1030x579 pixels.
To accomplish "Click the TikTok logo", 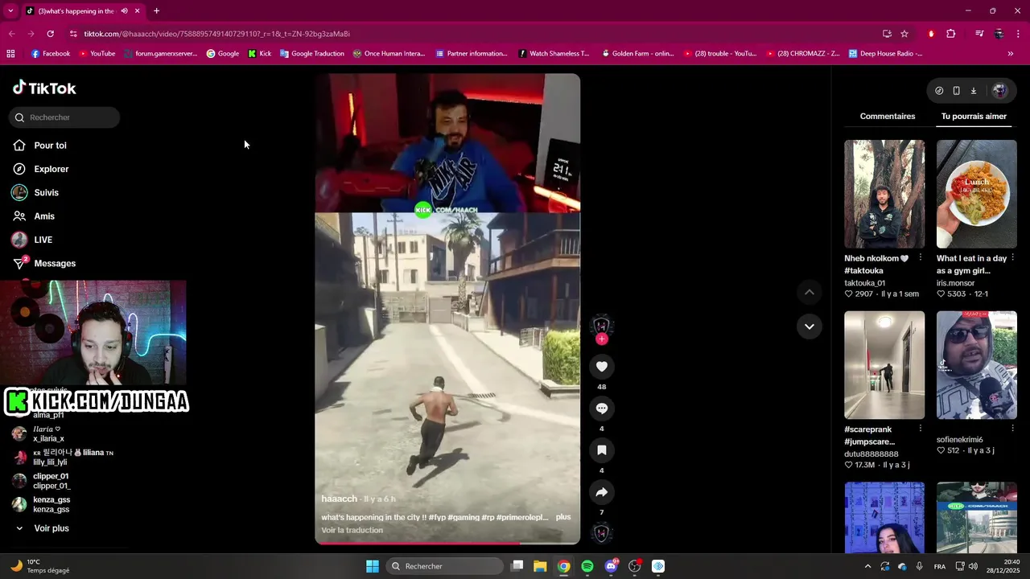I will (44, 88).
